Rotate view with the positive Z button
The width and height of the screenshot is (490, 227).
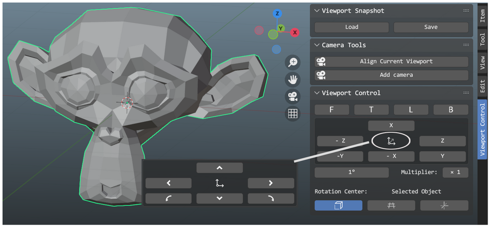click(x=443, y=141)
